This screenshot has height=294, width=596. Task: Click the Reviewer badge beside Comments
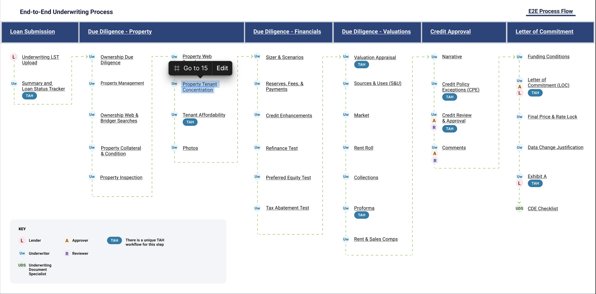(435, 160)
